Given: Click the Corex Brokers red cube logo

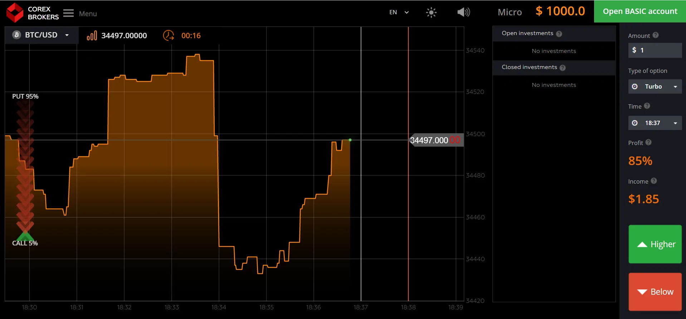Looking at the screenshot, I should pyautogui.click(x=15, y=13).
